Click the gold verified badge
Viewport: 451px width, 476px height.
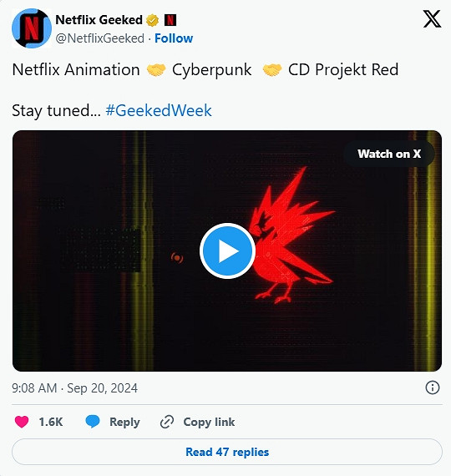[x=152, y=20]
